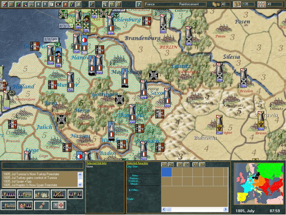Click the play arrow monitor icon

tap(92, 4)
